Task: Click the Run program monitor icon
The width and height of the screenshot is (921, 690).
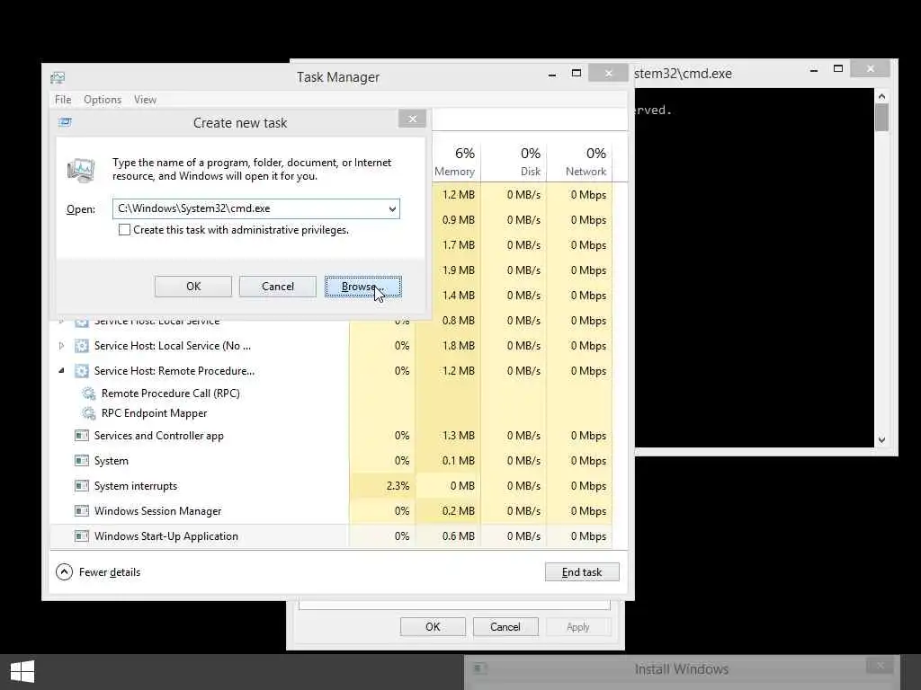Action: point(81,170)
